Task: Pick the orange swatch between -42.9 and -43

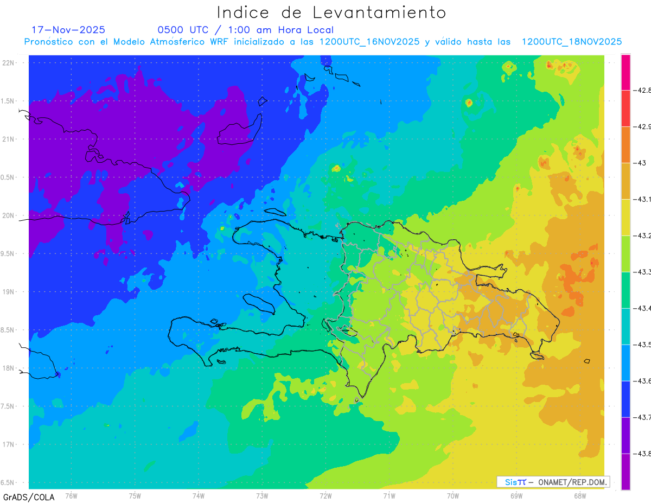Action: click(x=626, y=144)
